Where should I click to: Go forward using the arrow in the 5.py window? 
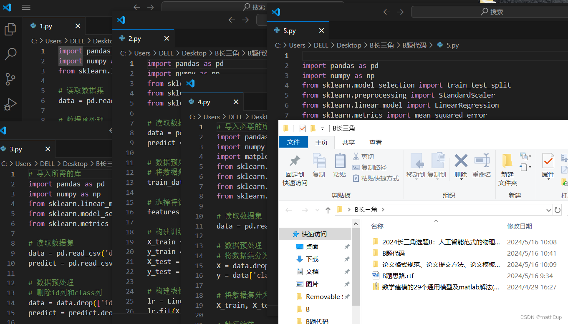coord(400,12)
